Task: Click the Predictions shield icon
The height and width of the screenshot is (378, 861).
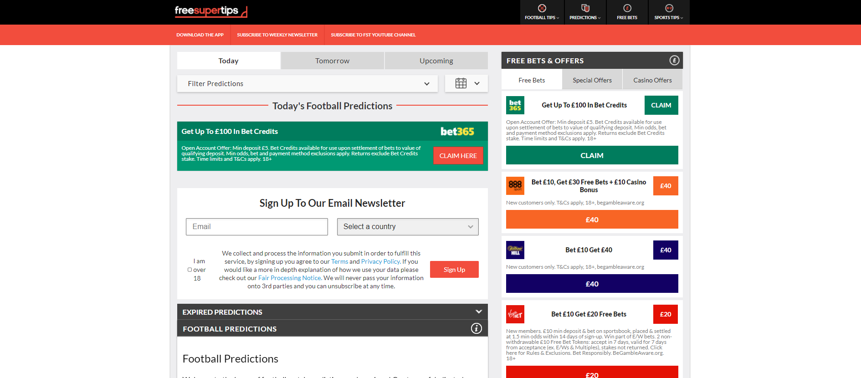Action: click(585, 8)
